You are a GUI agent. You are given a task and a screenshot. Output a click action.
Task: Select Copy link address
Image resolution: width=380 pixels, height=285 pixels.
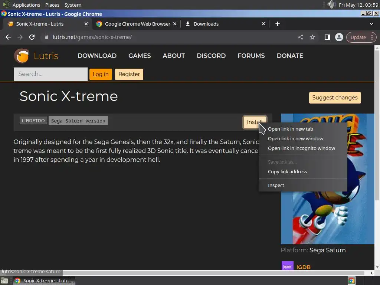pos(303,171)
